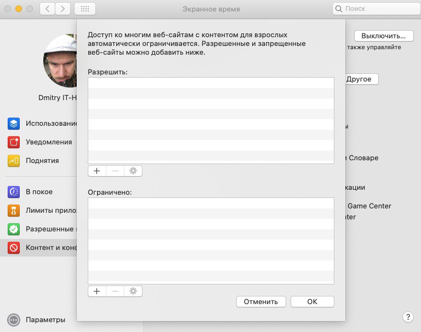This screenshot has width=421, height=332.
Task: Open gear actions menu under Ограничено list
Action: [x=133, y=291]
